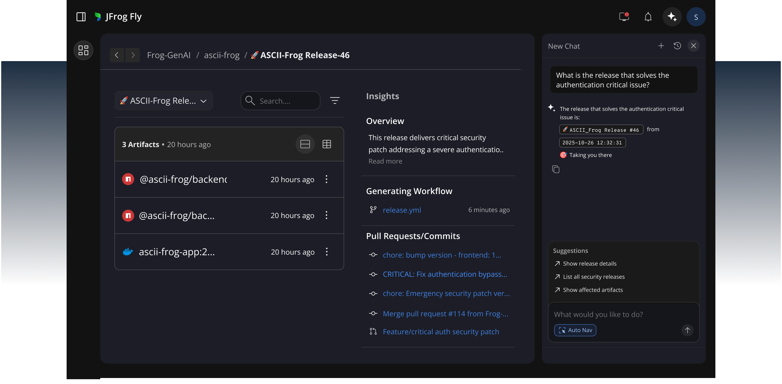The width and height of the screenshot is (782, 384).
Task: Open the dashboard grid icon
Action: click(x=83, y=50)
